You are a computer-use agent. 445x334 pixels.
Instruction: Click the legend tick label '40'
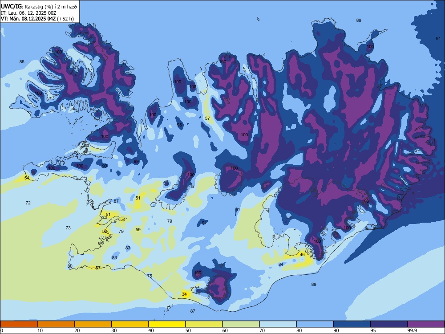(151, 330)
